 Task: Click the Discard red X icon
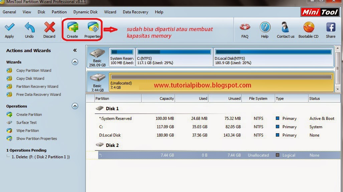point(50,27)
